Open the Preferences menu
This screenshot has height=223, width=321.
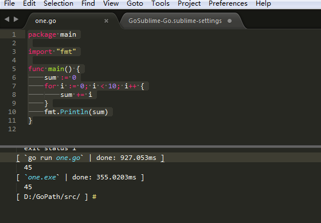(228, 3)
